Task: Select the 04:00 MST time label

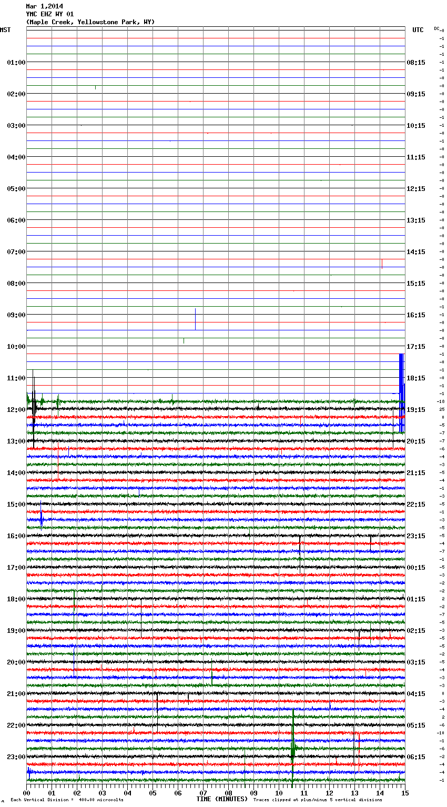Action: coord(16,157)
